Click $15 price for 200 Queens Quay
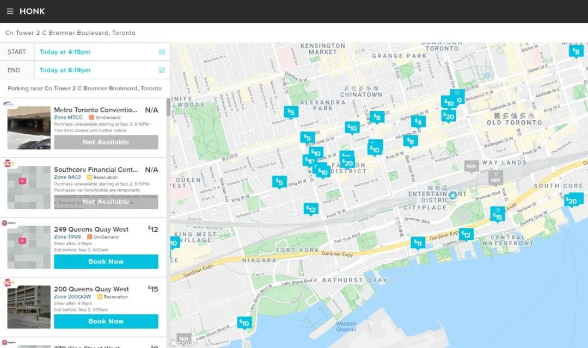Screen dimensions: 588x348 click(153, 289)
